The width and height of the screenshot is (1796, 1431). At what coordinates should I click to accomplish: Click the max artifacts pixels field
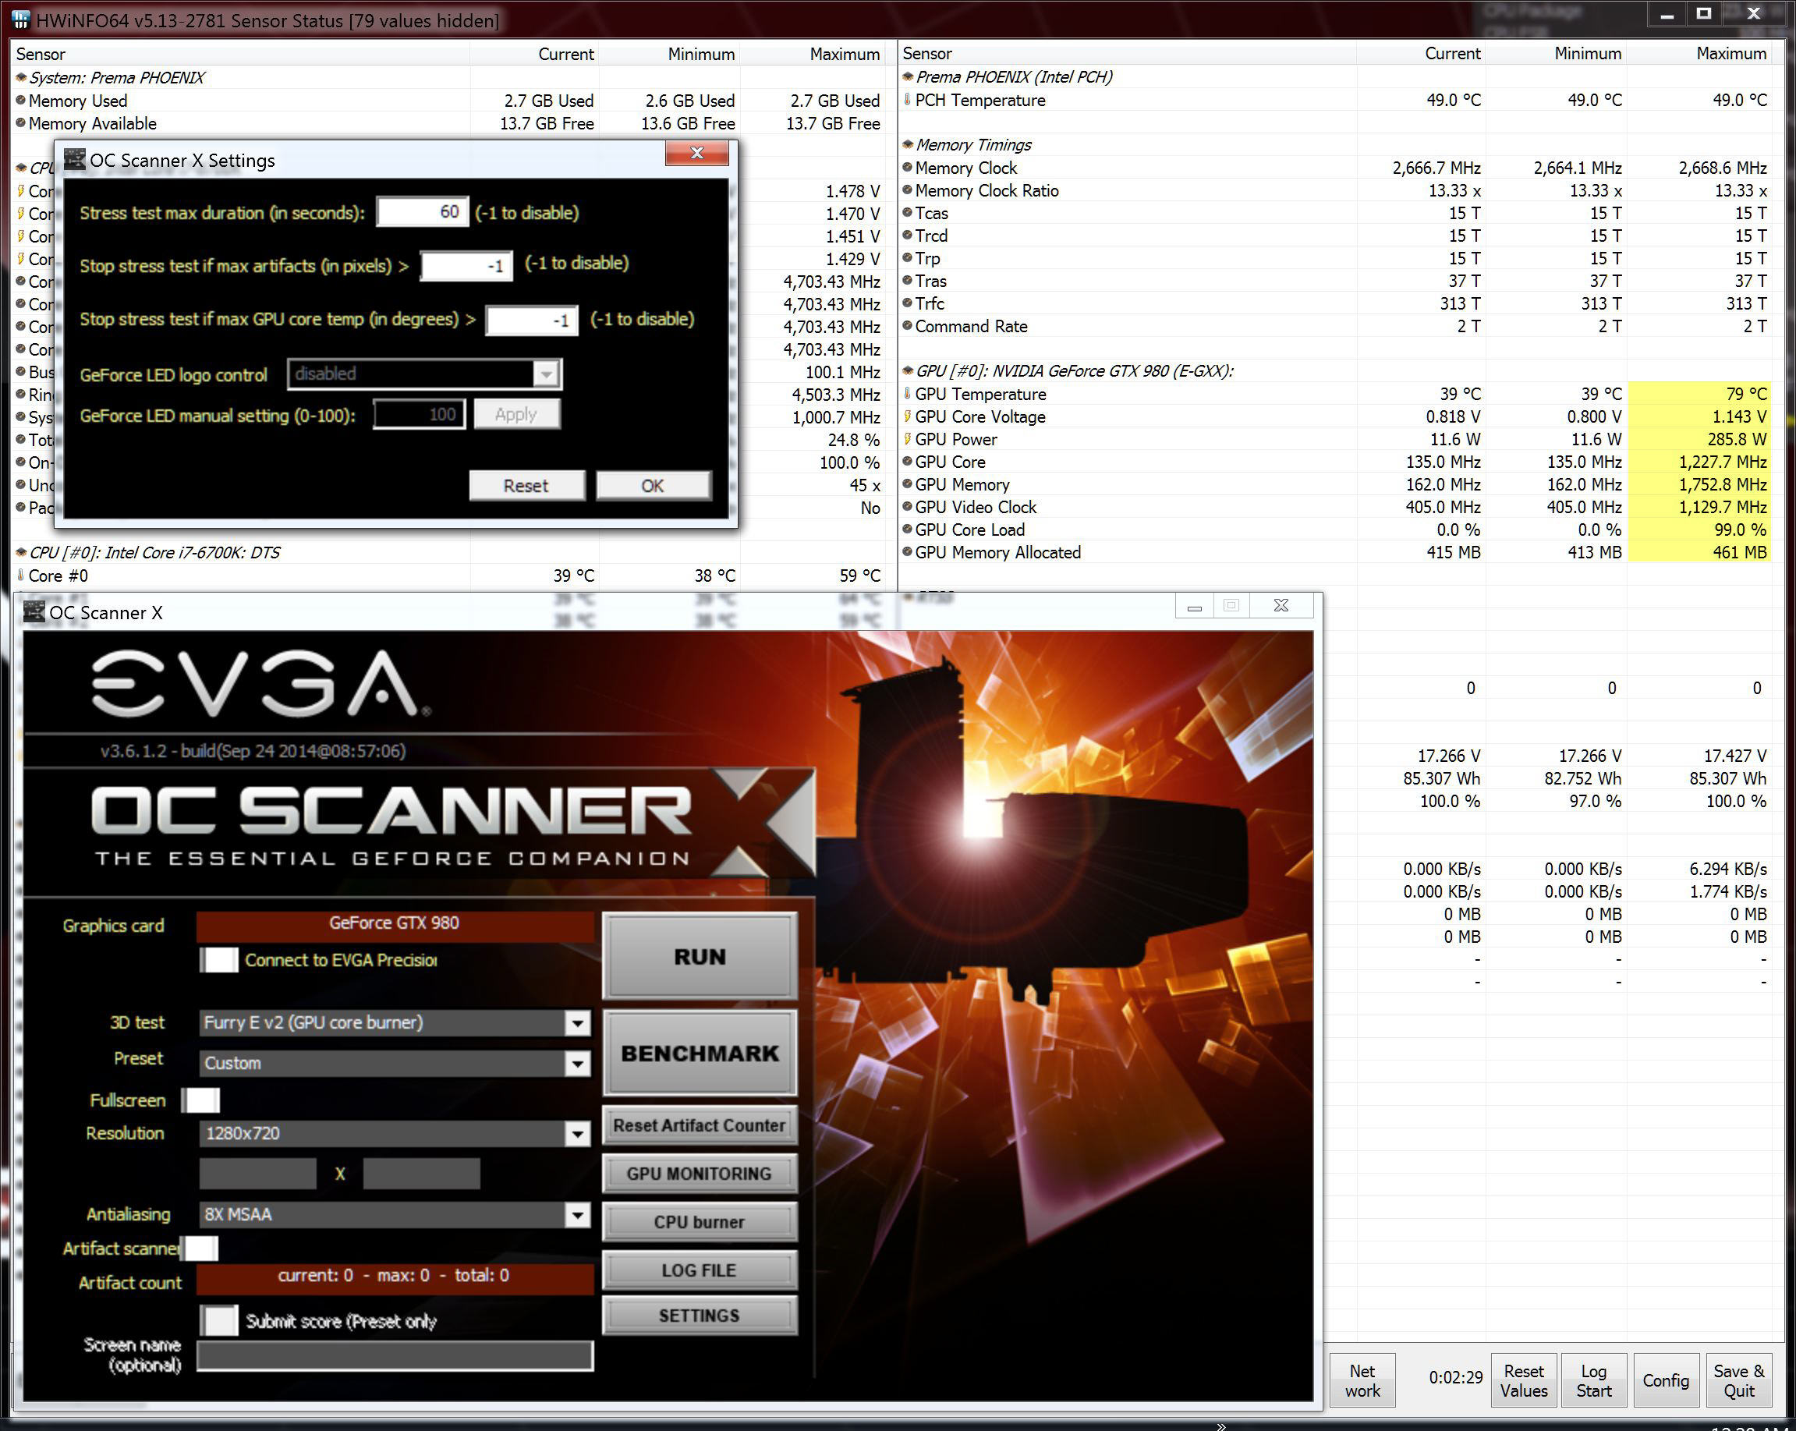466,266
